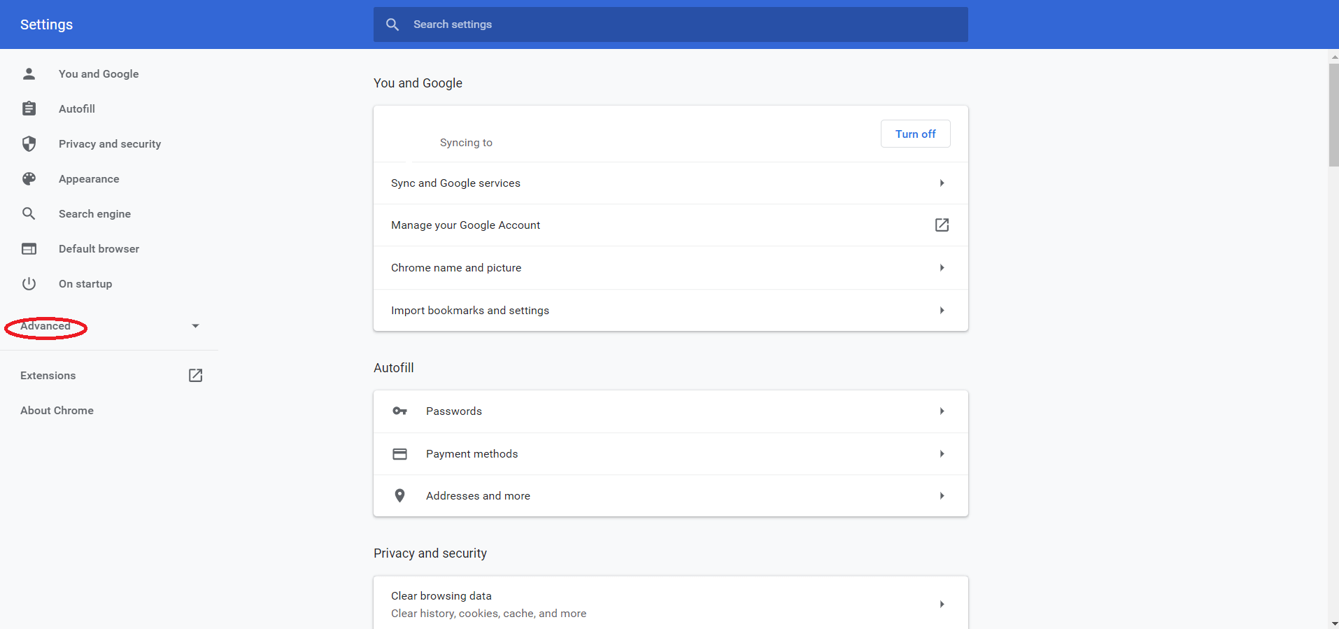Click Manage your Google Account row
Screen dimensions: 1339x629
point(670,225)
